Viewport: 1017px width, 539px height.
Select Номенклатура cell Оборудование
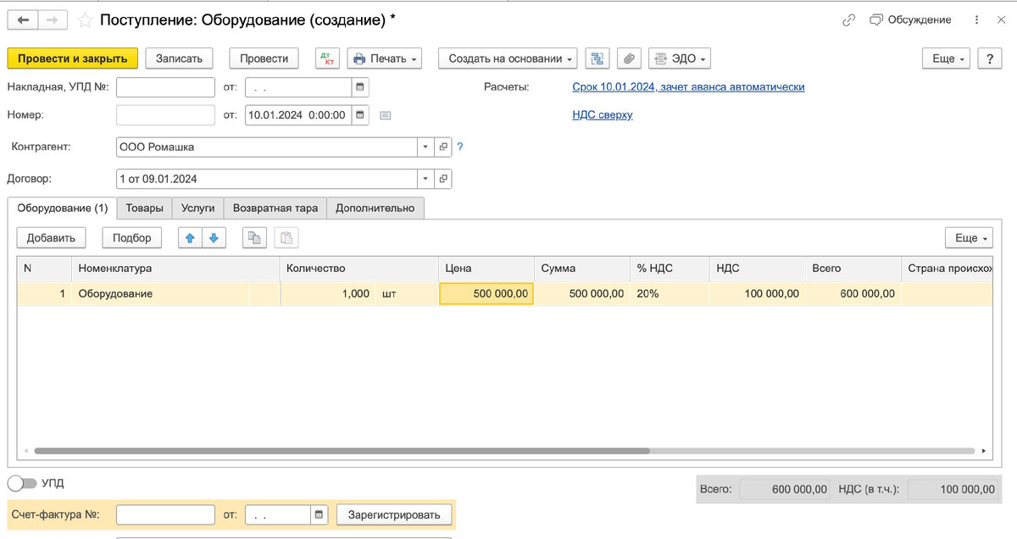point(160,294)
